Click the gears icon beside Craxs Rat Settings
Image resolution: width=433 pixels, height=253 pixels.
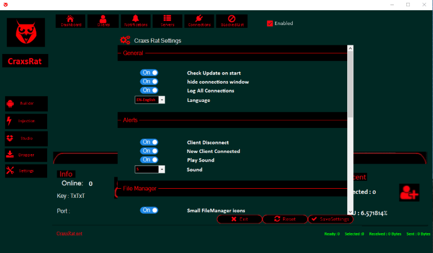click(x=125, y=40)
